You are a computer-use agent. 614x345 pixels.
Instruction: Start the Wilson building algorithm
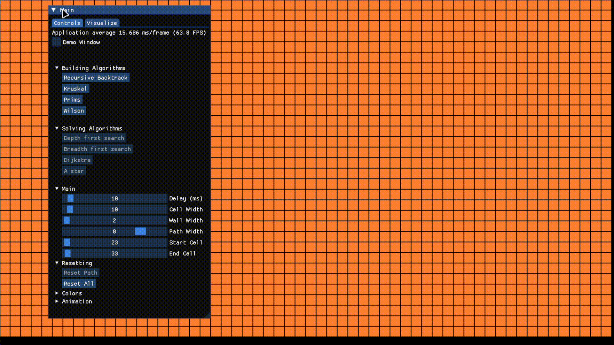point(74,111)
